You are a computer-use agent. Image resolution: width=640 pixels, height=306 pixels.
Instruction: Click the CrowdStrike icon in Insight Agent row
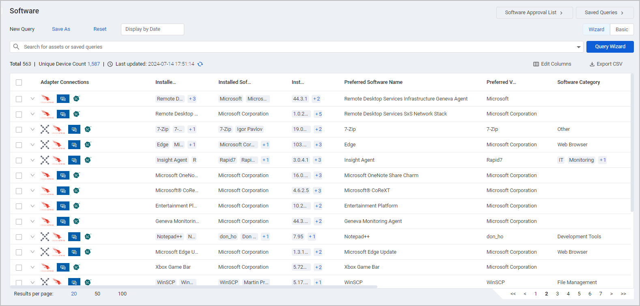[x=58, y=160]
